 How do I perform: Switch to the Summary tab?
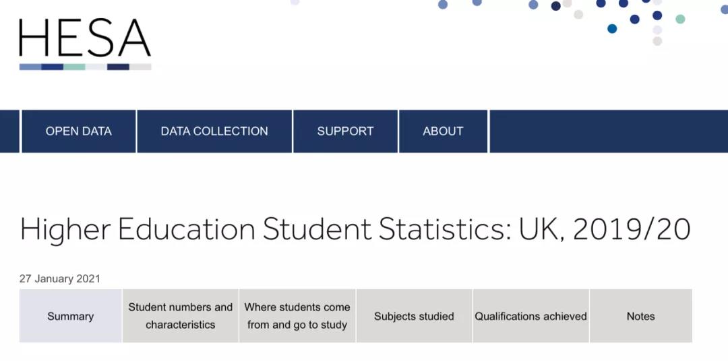tap(71, 316)
